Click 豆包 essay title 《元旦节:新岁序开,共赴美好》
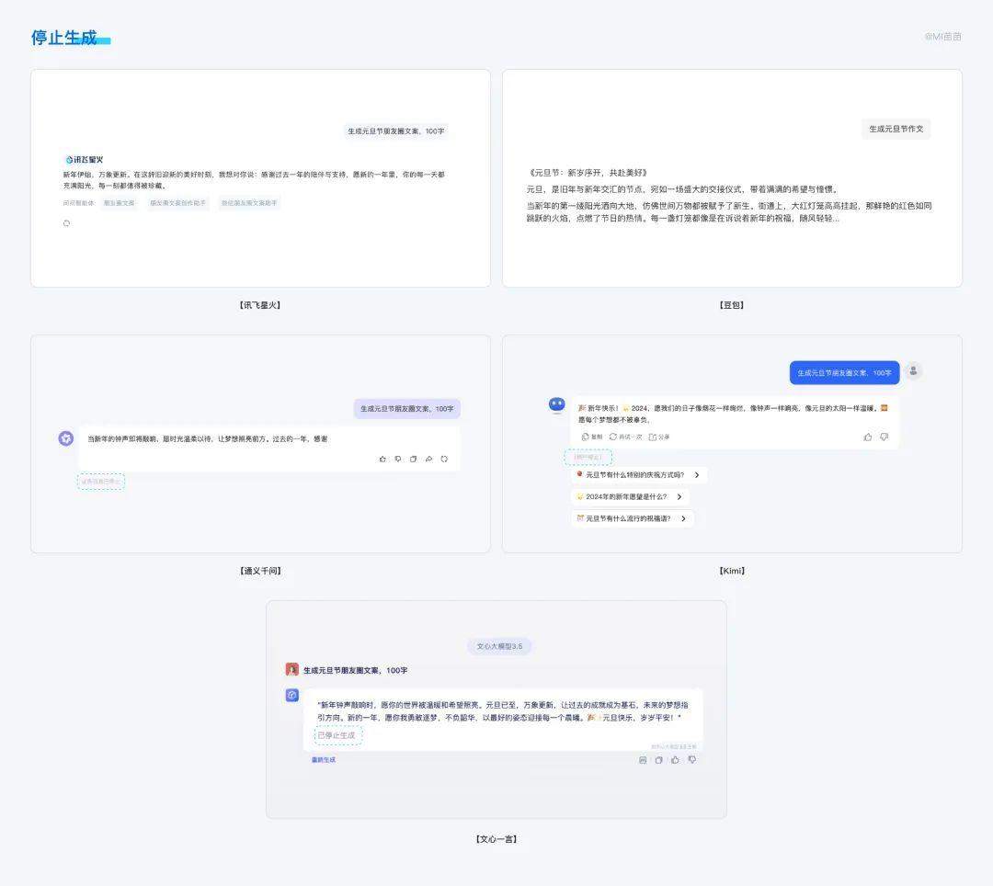Screen dimensions: 993x886 point(587,173)
